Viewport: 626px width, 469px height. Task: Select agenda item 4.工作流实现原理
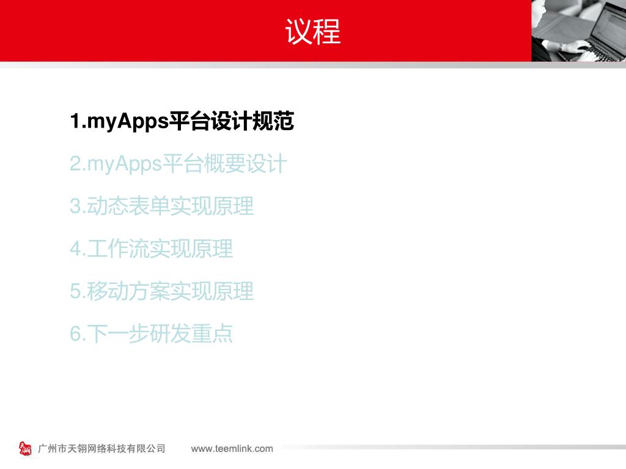[x=152, y=249]
